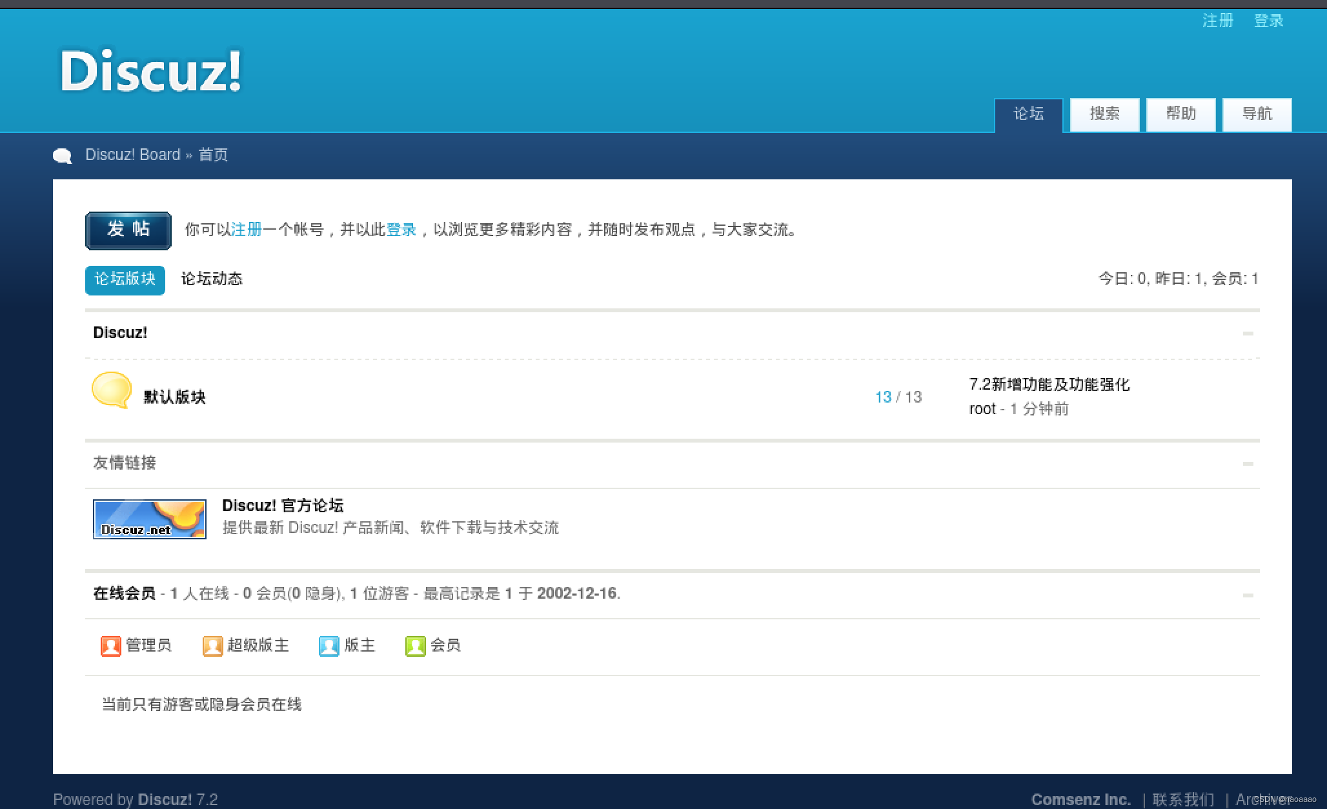Click the 注册 link in top bar
Image resolution: width=1327 pixels, height=809 pixels.
(x=1217, y=21)
